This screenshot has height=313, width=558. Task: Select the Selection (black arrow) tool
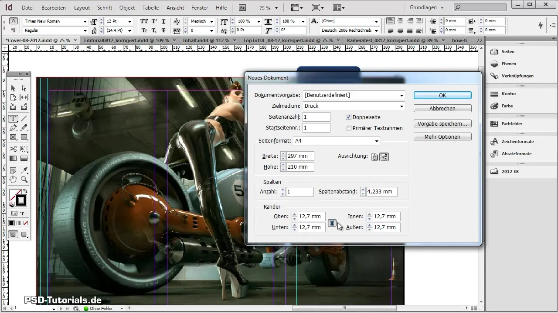click(x=13, y=88)
